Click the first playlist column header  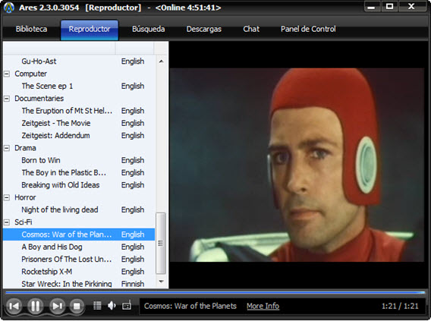click(59, 49)
